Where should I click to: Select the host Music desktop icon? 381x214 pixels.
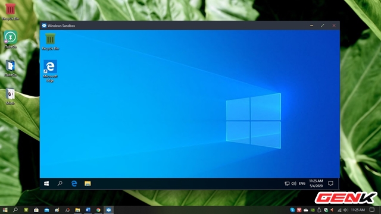pos(10,96)
